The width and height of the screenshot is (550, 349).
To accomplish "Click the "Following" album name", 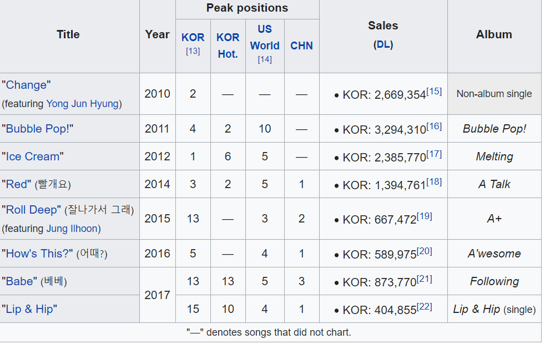I will pyautogui.click(x=495, y=281).
